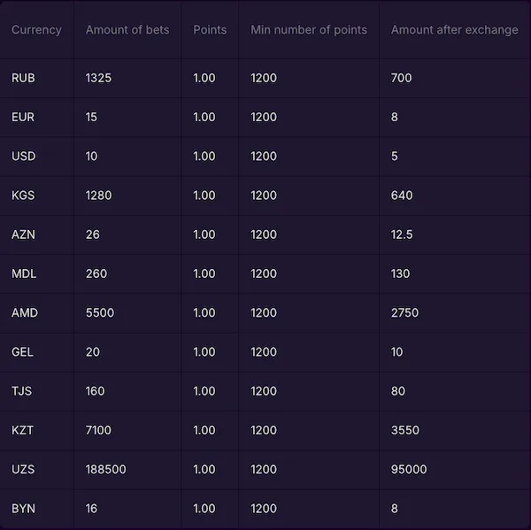This screenshot has height=530, width=531.
Task: Click the Currency column header
Action: pos(36,30)
